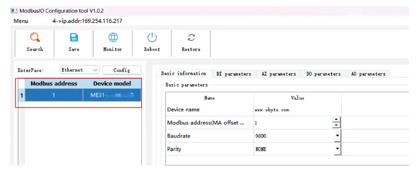Image resolution: width=416 pixels, height=169 pixels.
Task: Open the Monitor globe icon
Action: pos(113,38)
